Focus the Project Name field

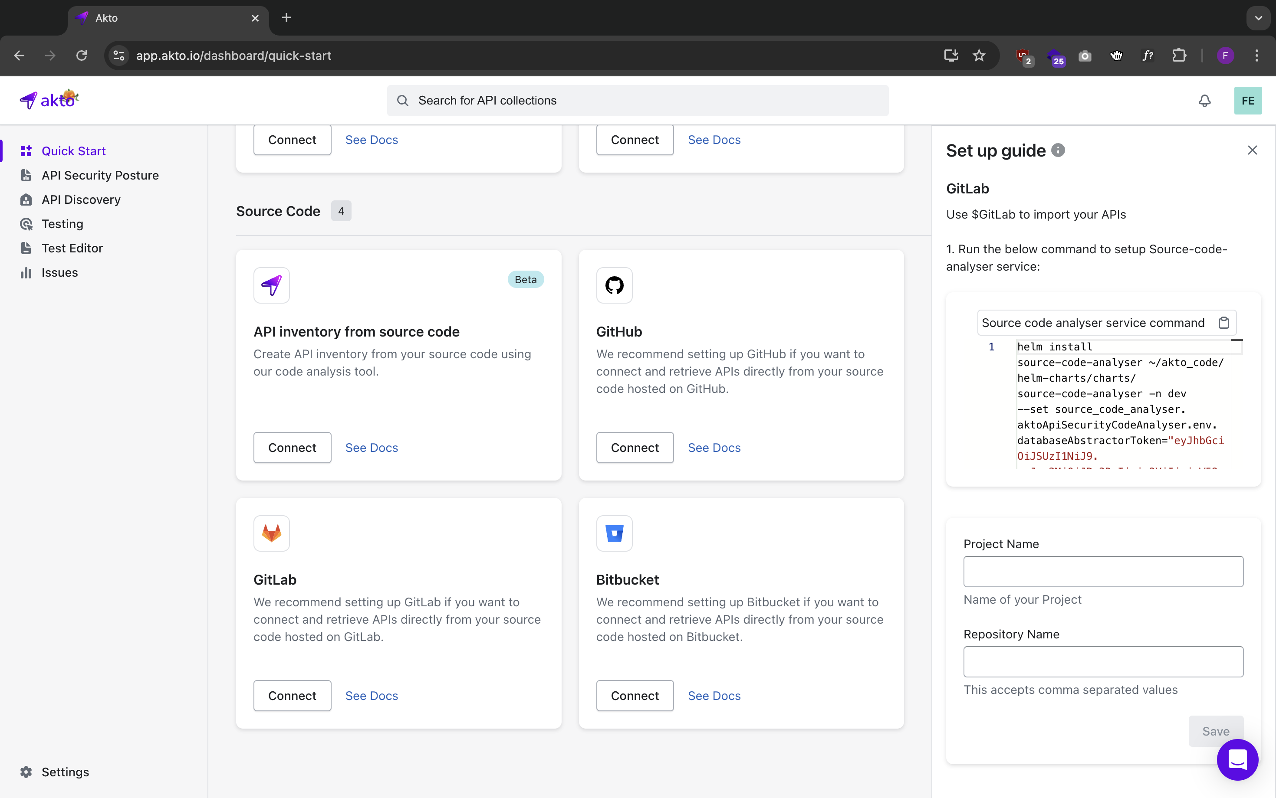(1103, 571)
